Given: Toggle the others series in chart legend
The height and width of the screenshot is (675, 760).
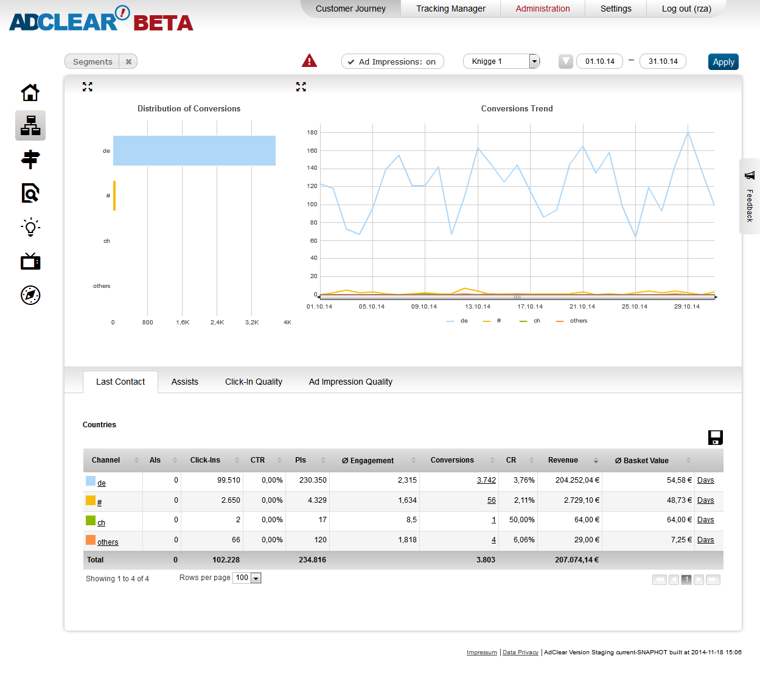Looking at the screenshot, I should pos(572,321).
